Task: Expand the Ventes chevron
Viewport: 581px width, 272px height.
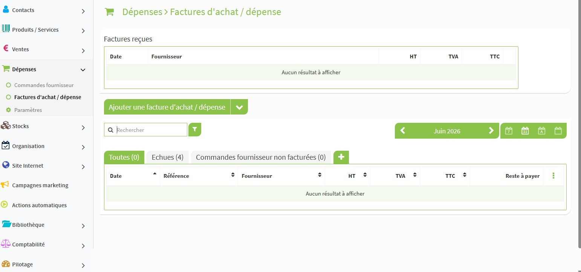Action: pyautogui.click(x=83, y=50)
